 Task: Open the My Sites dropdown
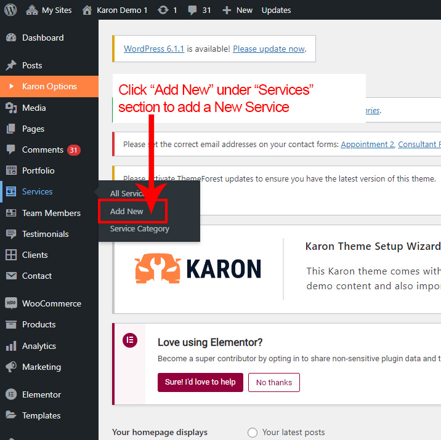click(49, 10)
